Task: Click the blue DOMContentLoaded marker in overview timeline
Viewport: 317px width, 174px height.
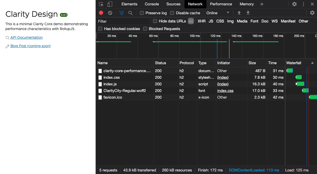Action: tap(217, 48)
